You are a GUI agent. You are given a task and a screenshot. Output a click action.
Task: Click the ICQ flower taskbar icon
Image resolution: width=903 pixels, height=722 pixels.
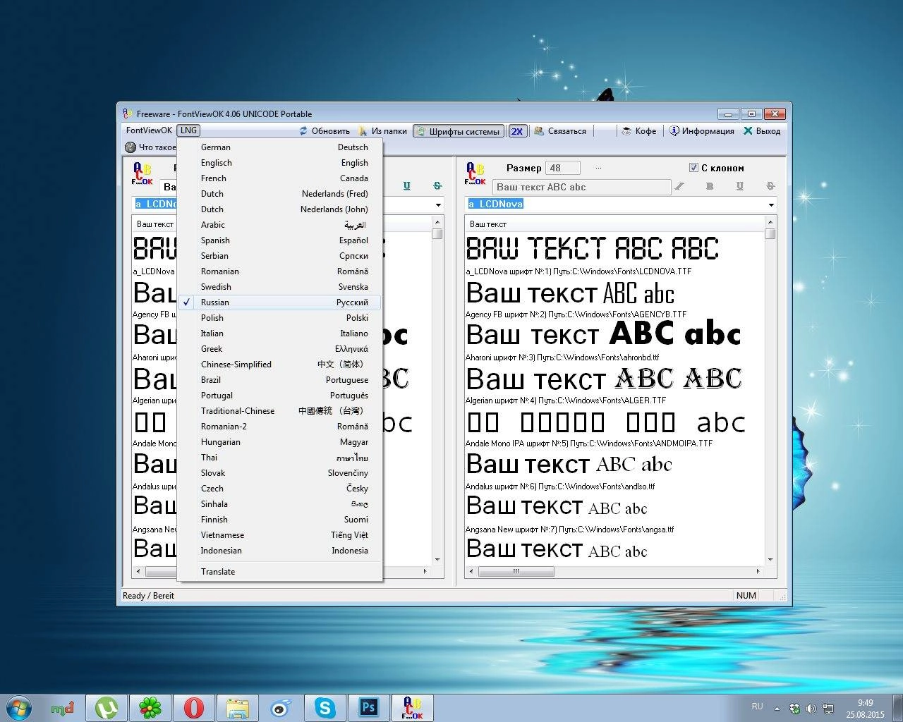(x=150, y=708)
